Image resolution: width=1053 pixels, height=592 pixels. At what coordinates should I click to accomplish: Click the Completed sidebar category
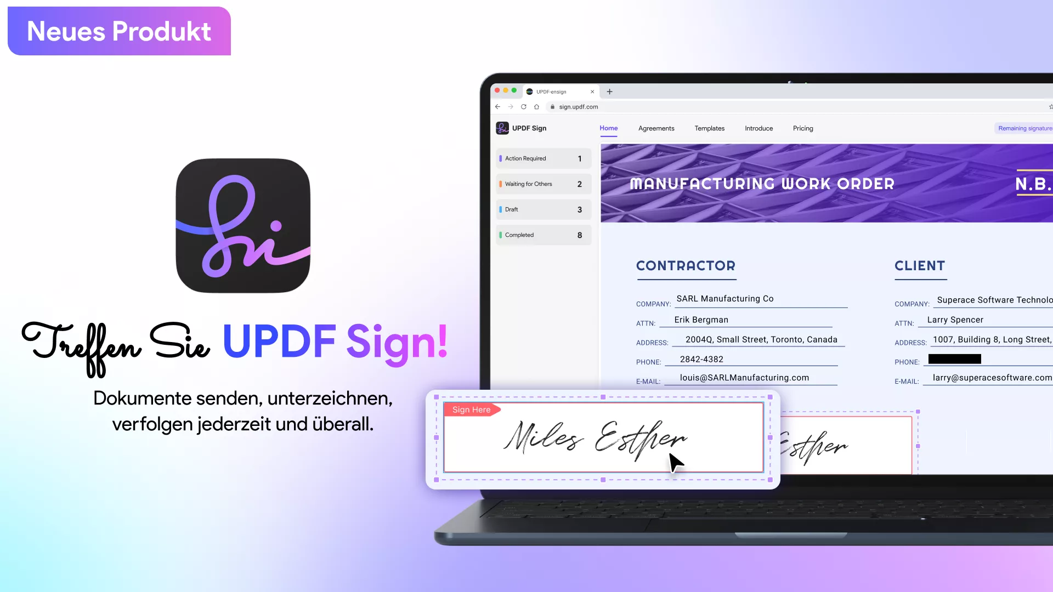(542, 234)
